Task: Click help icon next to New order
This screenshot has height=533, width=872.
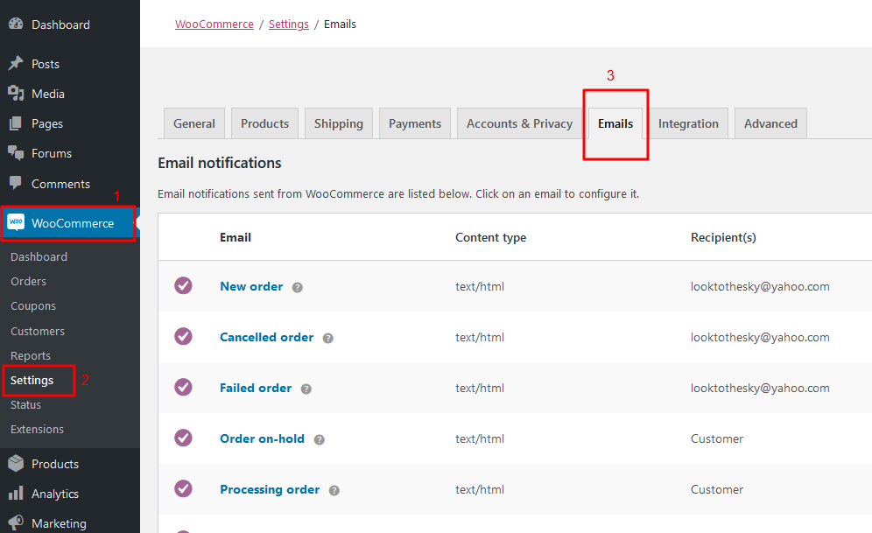Action: (298, 287)
